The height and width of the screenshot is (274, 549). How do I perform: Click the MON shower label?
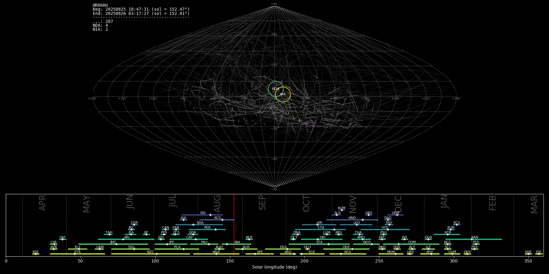pyautogui.click(x=391, y=252)
